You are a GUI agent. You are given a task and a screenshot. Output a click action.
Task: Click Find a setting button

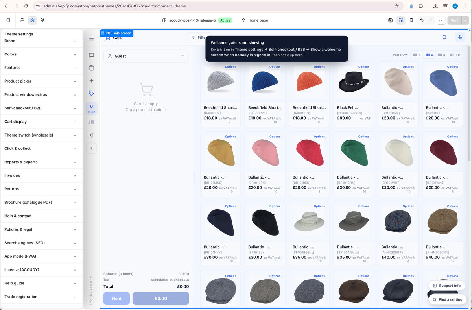[447, 299]
